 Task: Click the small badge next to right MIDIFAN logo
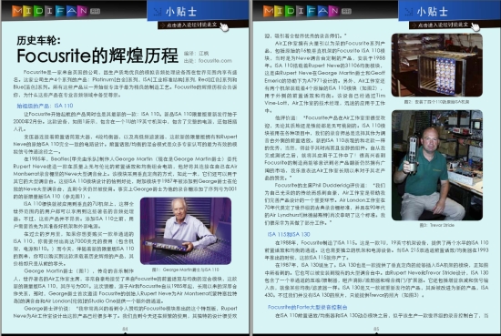346,12
